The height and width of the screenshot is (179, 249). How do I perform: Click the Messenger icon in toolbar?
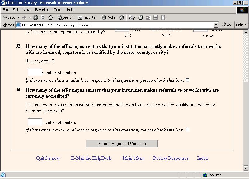click(163, 17)
